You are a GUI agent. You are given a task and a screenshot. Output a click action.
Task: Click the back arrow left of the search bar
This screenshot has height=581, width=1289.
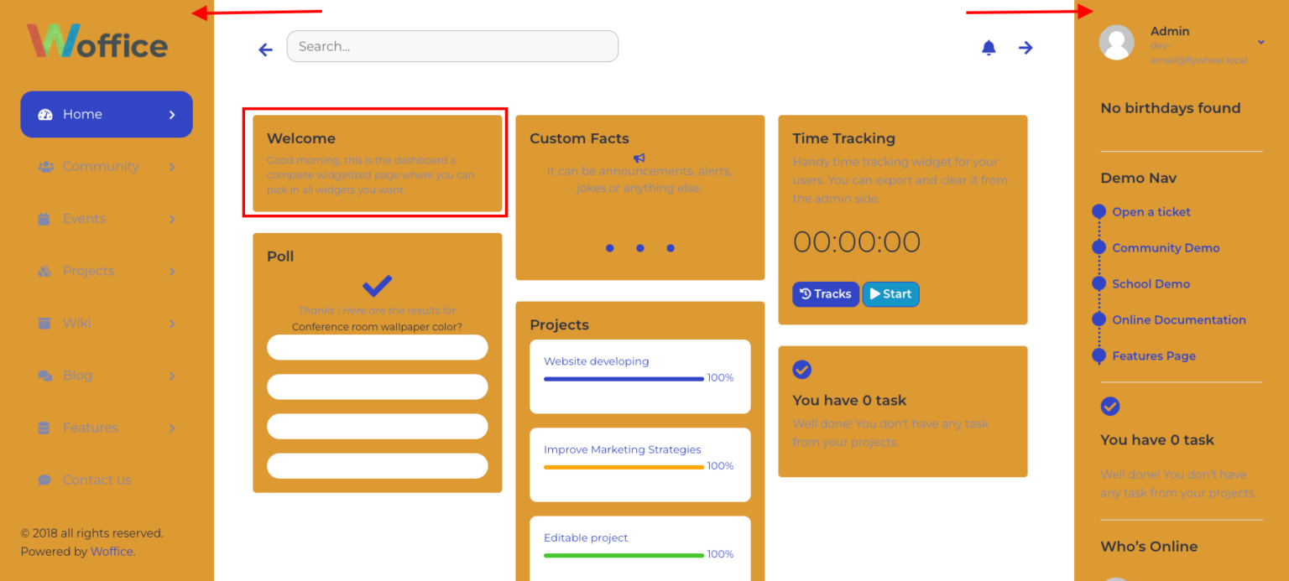(265, 49)
